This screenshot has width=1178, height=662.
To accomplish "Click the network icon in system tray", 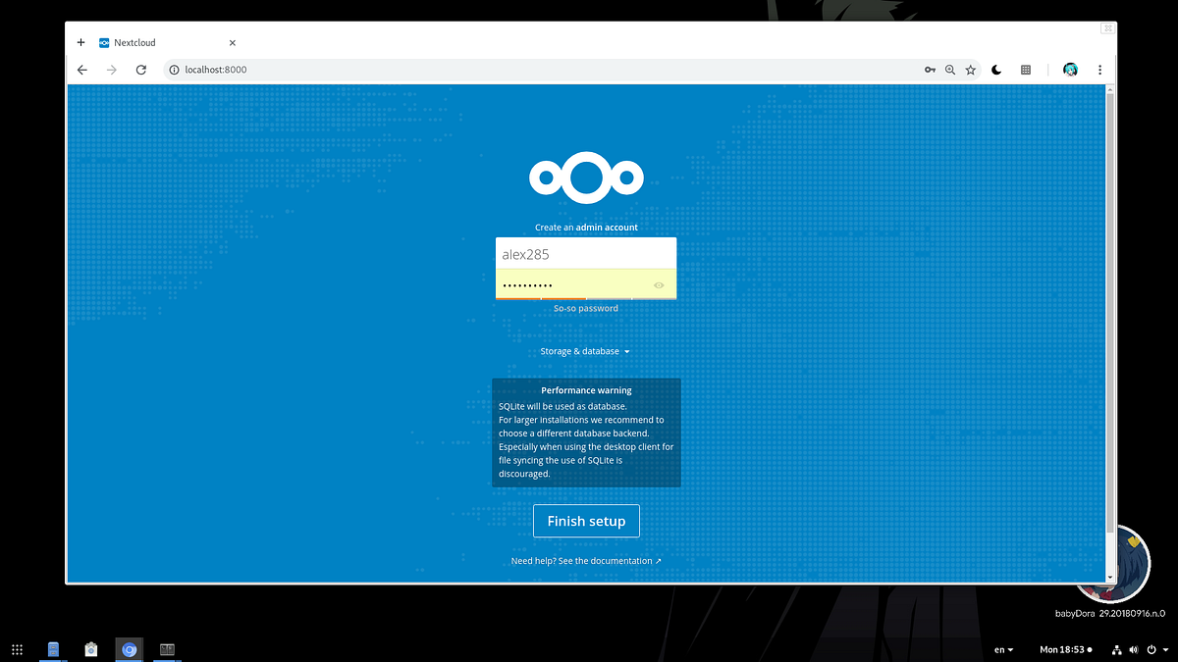I will (x=1116, y=649).
